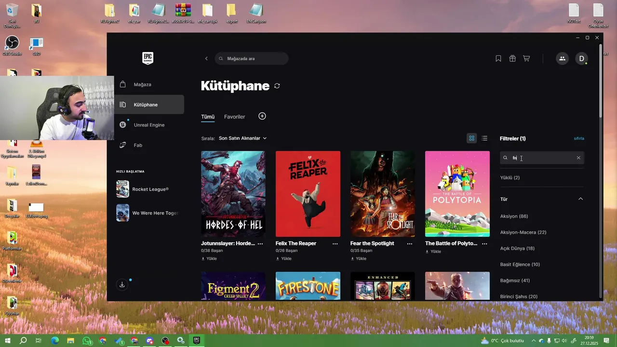This screenshot has height=347, width=617.
Task: Quick launch Rocket League
Action: tap(148, 189)
